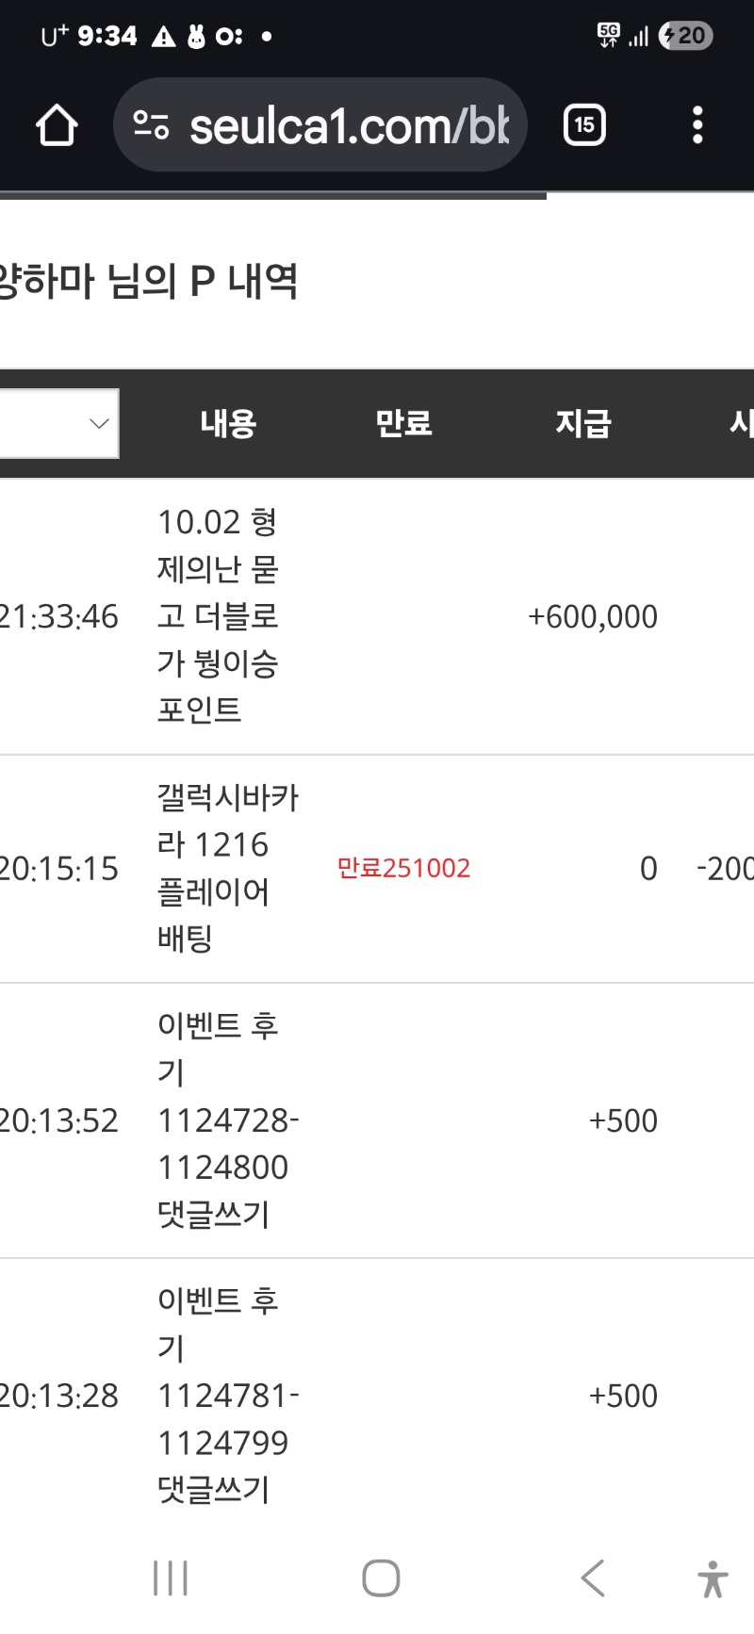Tap the red 만료251002 label
754x1634 pixels.
pos(403,868)
